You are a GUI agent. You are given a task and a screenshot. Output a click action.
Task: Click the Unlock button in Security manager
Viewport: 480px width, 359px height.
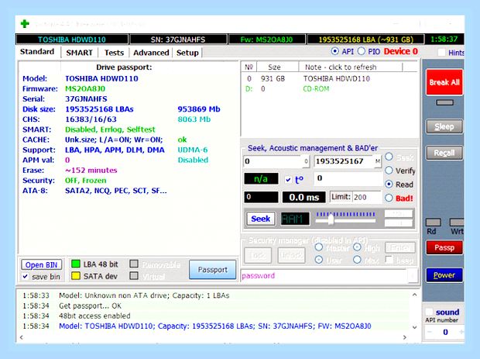291,255
